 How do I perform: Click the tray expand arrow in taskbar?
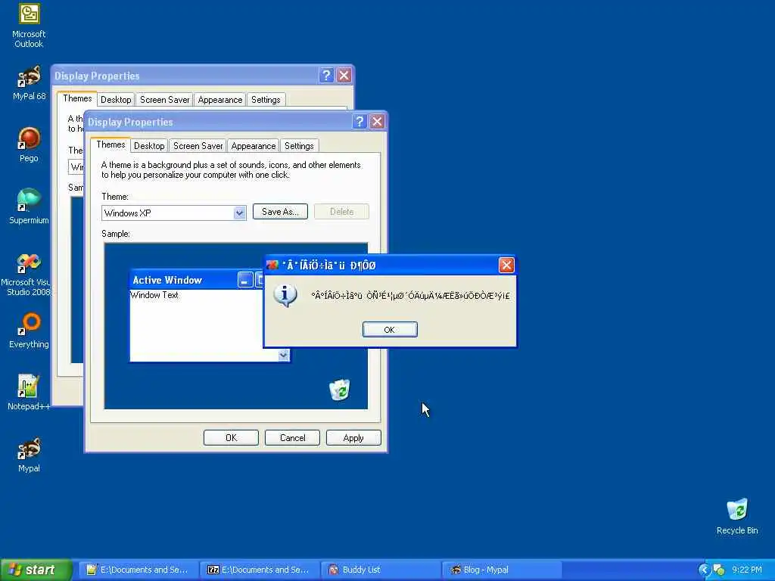tap(704, 570)
